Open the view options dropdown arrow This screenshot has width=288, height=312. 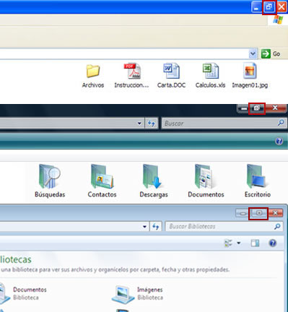pyautogui.click(x=239, y=243)
